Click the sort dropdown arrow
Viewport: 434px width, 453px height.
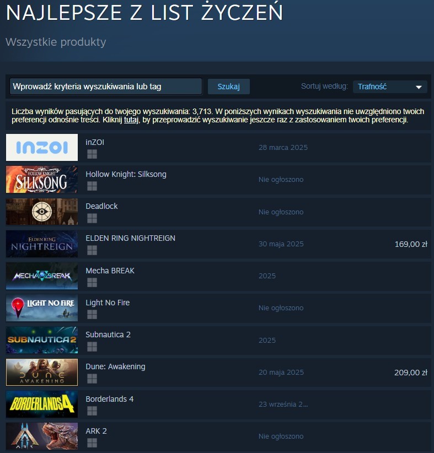(x=419, y=87)
